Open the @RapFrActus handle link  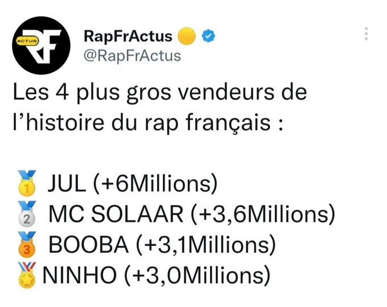coord(132,56)
